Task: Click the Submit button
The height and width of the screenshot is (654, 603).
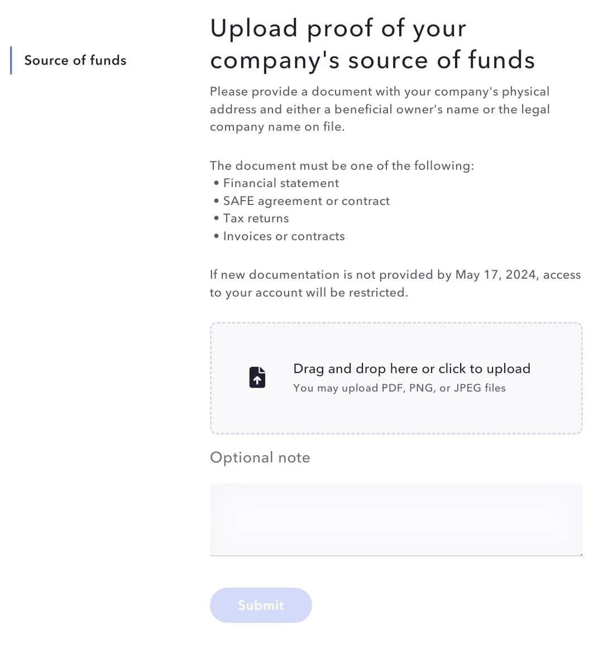Action: tap(261, 605)
